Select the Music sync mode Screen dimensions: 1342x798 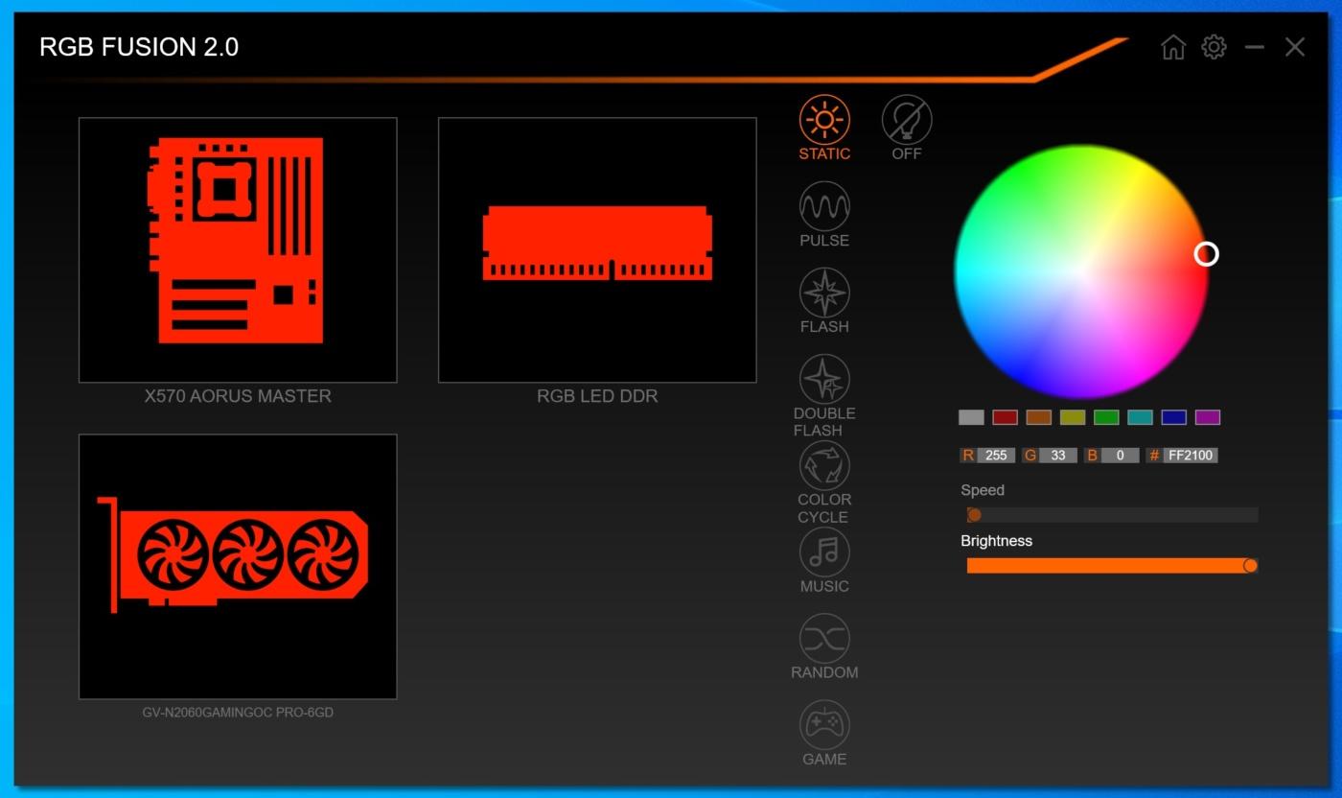[824, 552]
